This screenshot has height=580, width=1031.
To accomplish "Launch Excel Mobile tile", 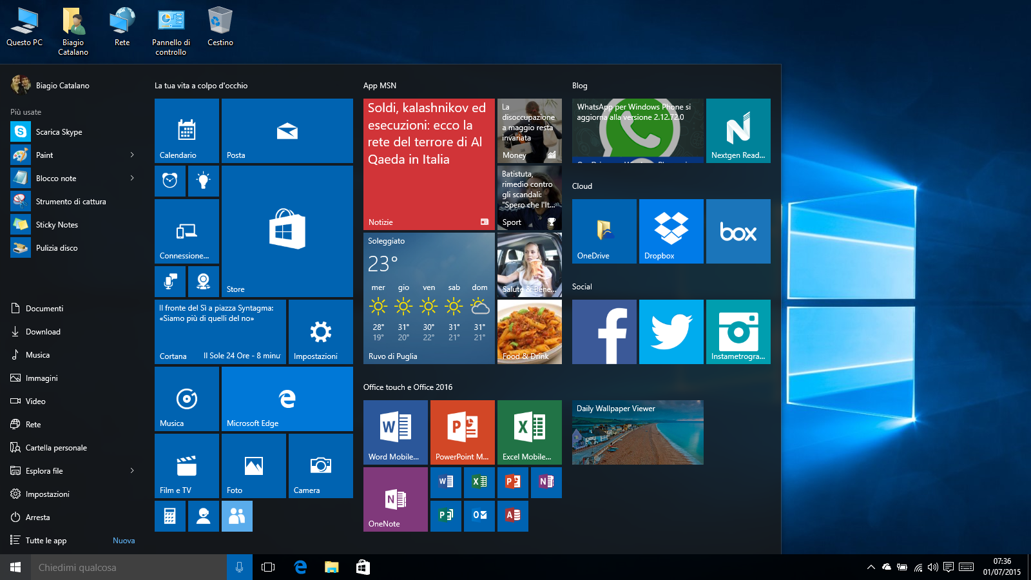I will coord(530,432).
